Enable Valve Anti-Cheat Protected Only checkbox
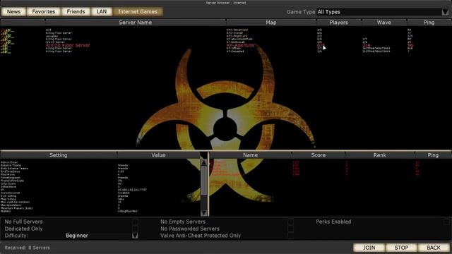This screenshot has width=452, height=254. [x=290, y=236]
